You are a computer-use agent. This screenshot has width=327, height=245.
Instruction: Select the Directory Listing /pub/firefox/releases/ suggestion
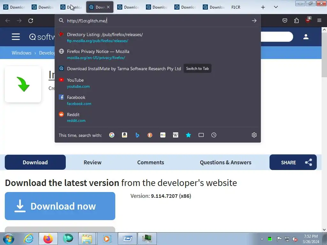click(157, 38)
